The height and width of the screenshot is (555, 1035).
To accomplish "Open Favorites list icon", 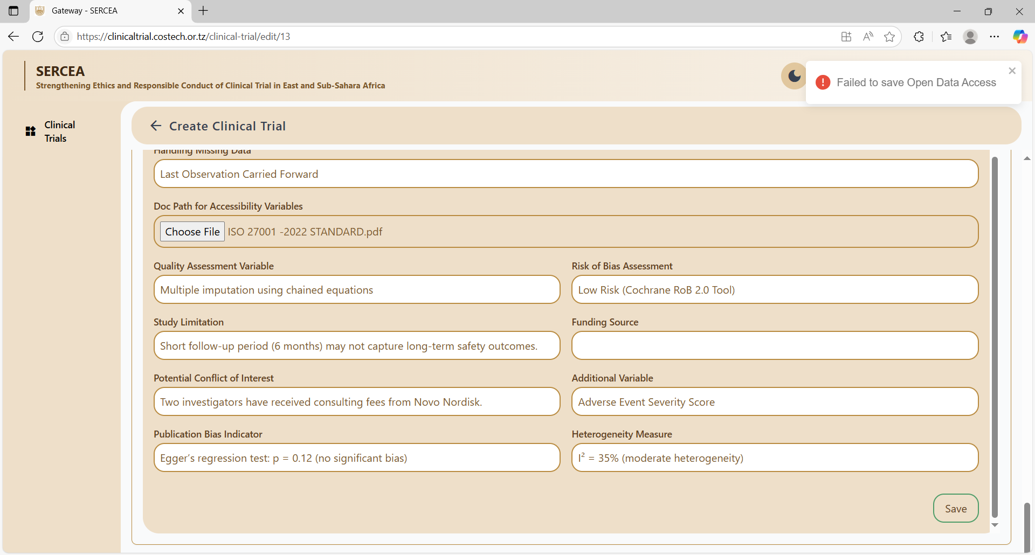I will [946, 36].
